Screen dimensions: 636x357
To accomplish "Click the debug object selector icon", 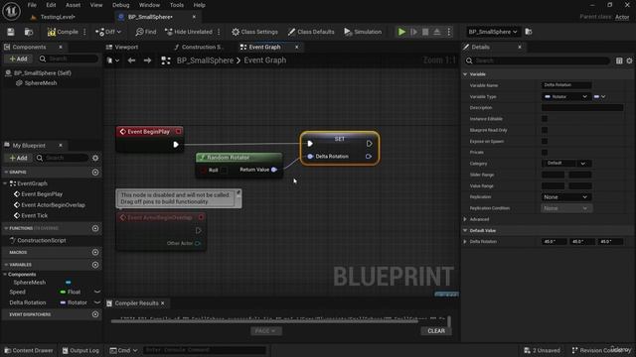I will tap(529, 32).
